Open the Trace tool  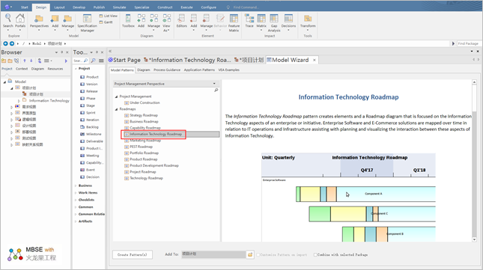click(x=249, y=21)
